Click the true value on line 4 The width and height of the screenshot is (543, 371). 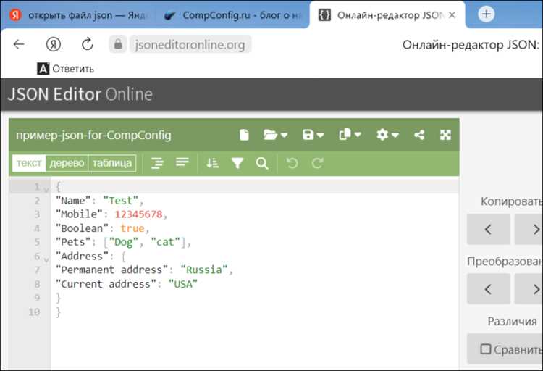coord(132,228)
